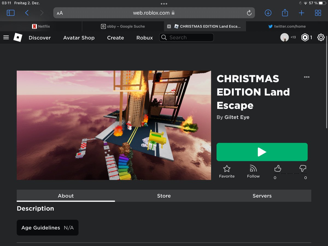
Task: Tap the web.roblox.com address bar
Action: click(154, 13)
